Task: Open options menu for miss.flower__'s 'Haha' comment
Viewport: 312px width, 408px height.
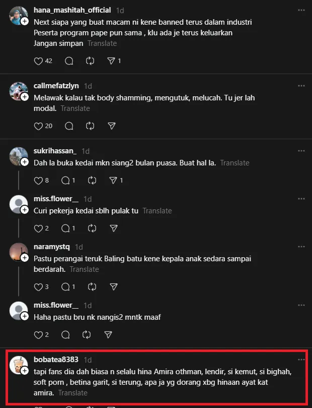Action: click(301, 305)
